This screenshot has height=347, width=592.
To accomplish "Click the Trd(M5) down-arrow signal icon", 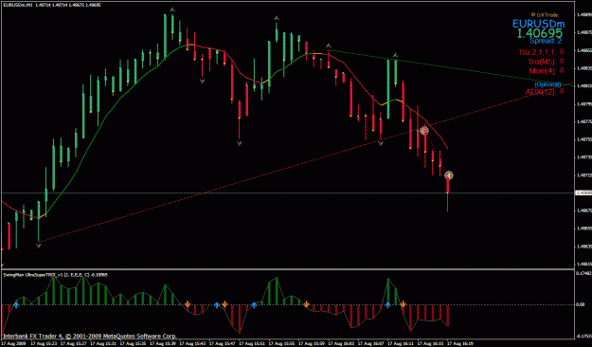I will 562,61.
